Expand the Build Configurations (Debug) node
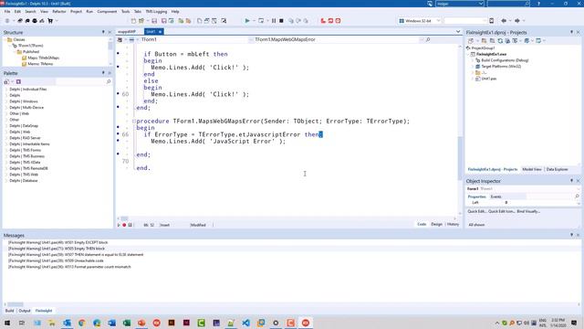The width and height of the screenshot is (584, 329). pyautogui.click(x=473, y=60)
